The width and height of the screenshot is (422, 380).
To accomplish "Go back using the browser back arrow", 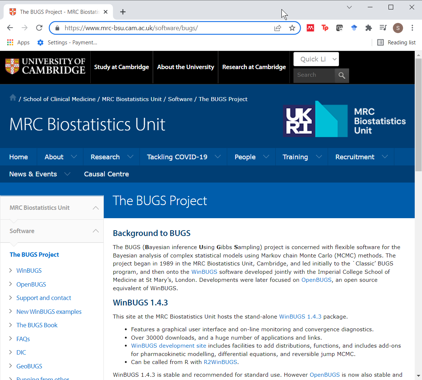I will click(10, 28).
